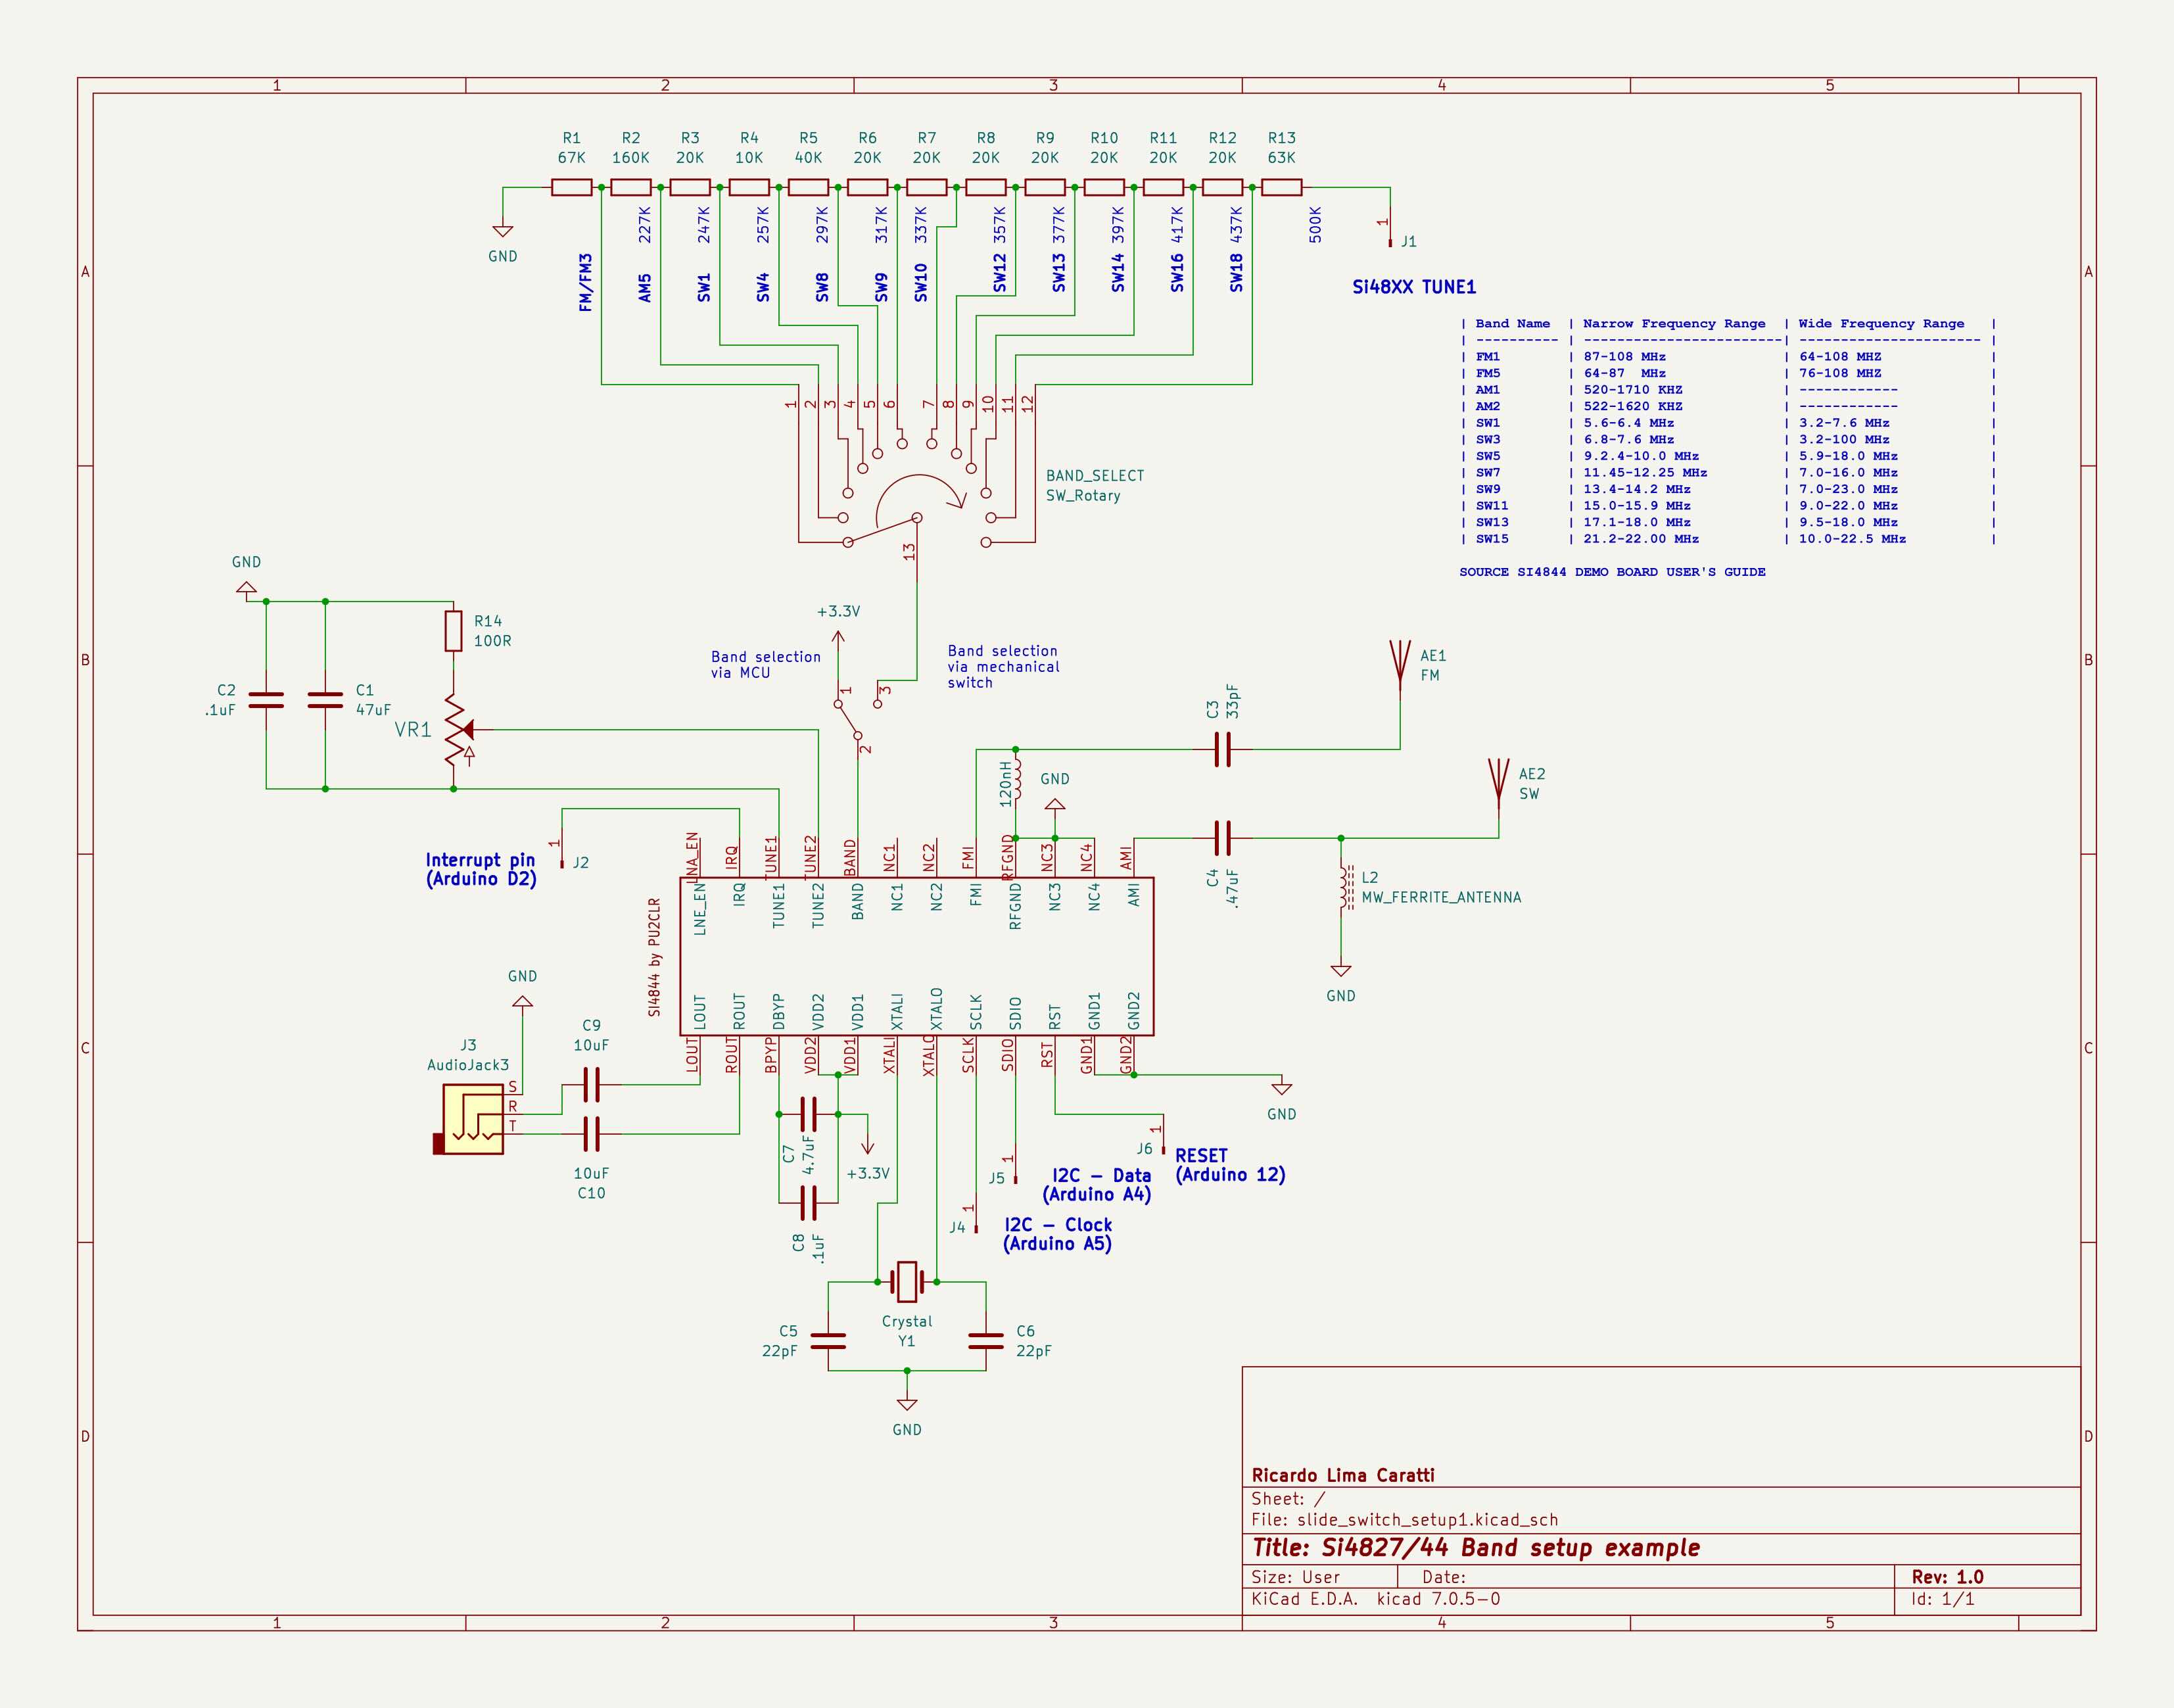Click the 'KiCad E.D.A. kicad 7.0.5-0' text
The image size is (2174, 1708).
[x=1375, y=1599]
